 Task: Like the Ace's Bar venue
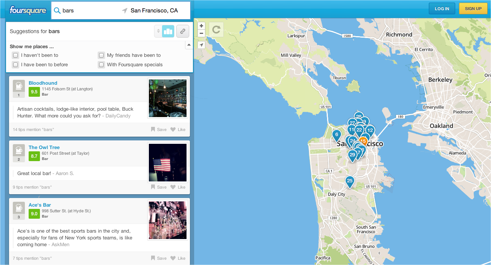[178, 258]
